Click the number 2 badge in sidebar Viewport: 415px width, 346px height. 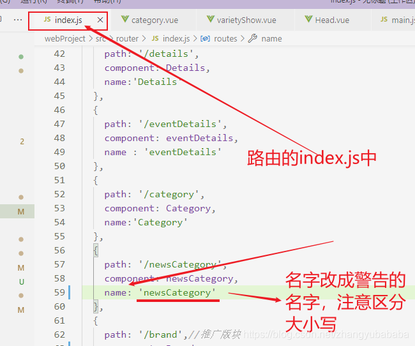point(22,142)
